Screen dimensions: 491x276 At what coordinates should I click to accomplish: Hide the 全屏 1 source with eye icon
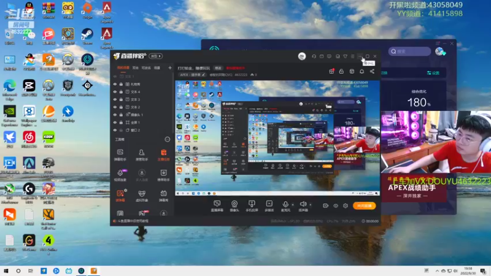pos(115,122)
